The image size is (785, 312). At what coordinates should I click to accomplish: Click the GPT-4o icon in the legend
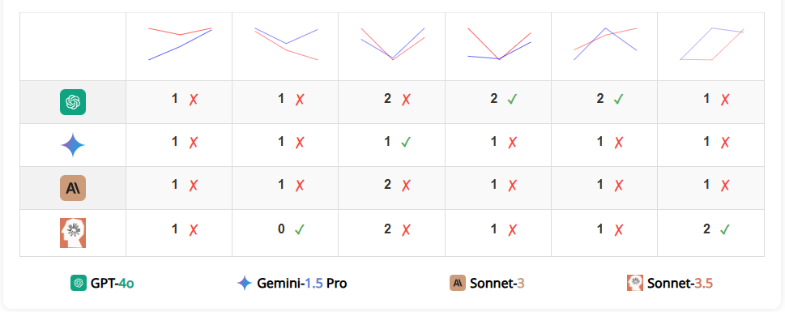click(x=78, y=283)
